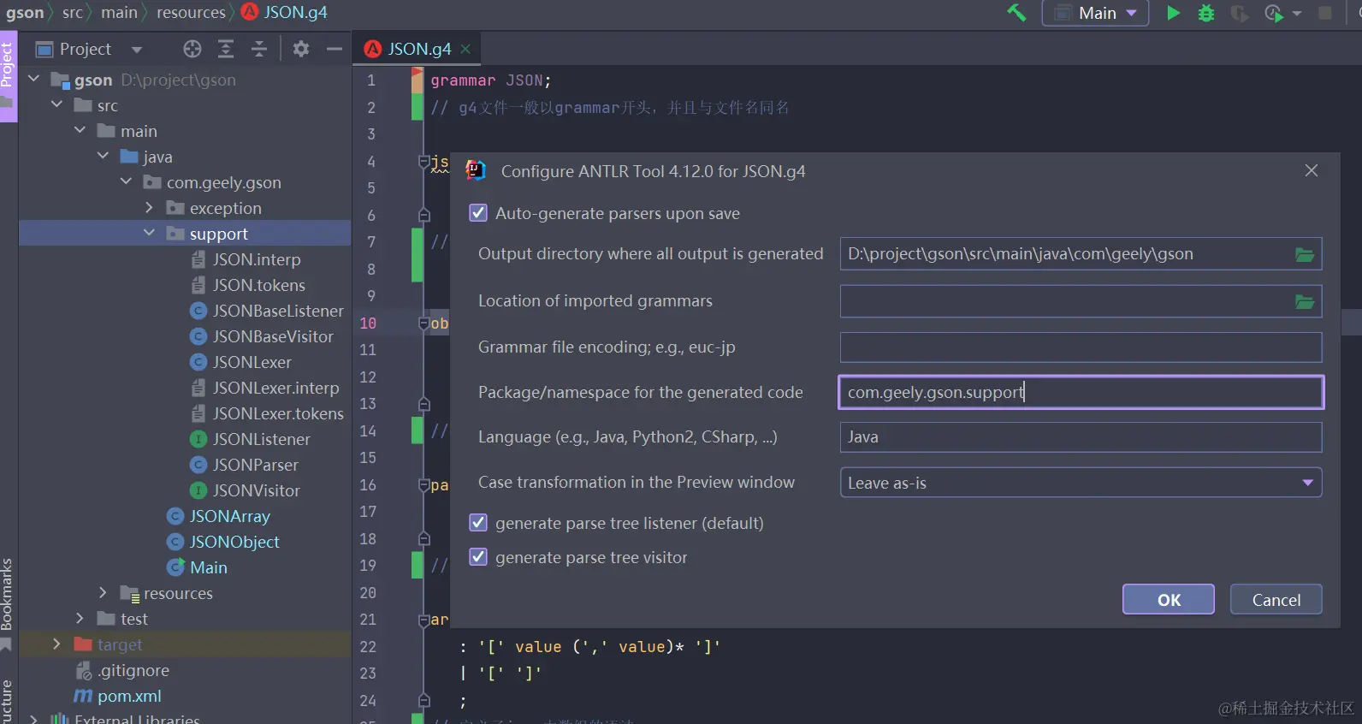Click the Grammar file encoding field
This screenshot has height=724, width=1362.
pyautogui.click(x=1081, y=347)
